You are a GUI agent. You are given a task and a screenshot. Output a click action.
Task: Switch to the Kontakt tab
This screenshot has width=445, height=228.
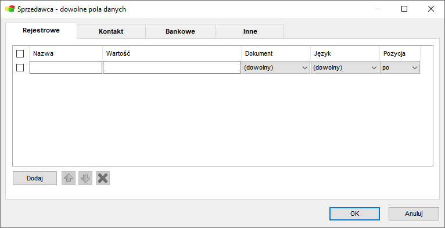coord(111,31)
